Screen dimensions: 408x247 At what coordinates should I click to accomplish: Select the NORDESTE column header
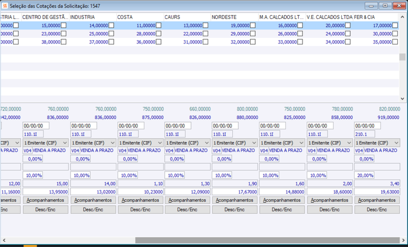pyautogui.click(x=234, y=17)
